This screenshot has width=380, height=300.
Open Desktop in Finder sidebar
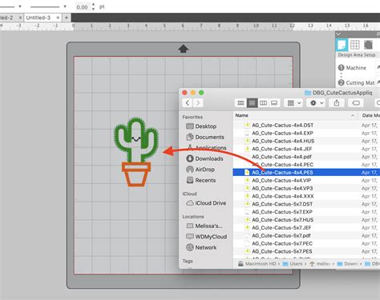click(201, 126)
